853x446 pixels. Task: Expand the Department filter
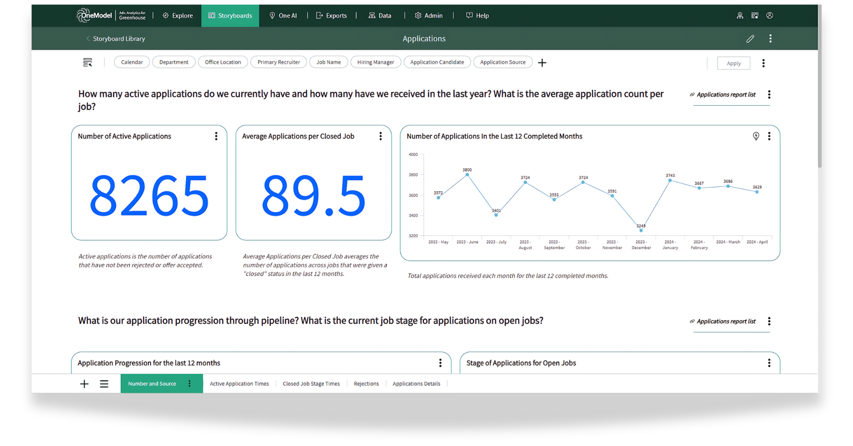(173, 62)
